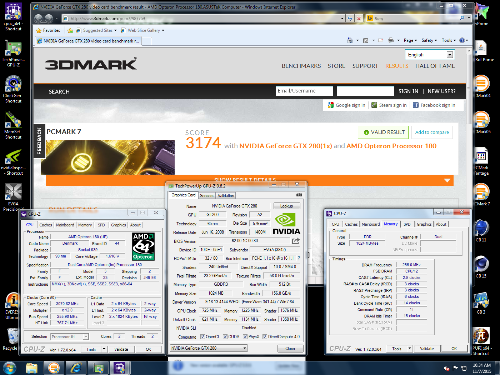Open the English language dropdown
The width and height of the screenshot is (500, 375).
(429, 55)
